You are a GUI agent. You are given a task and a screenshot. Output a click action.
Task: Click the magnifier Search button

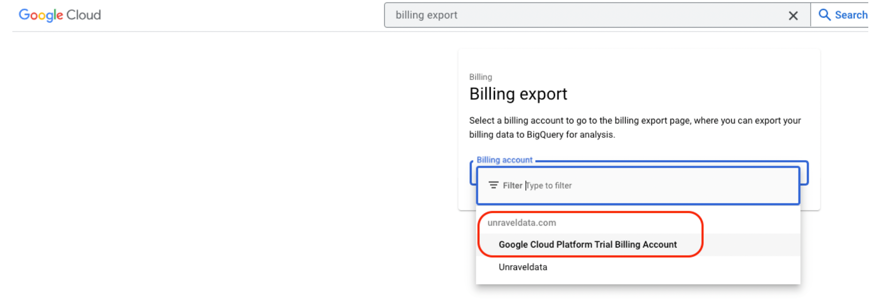tap(843, 15)
